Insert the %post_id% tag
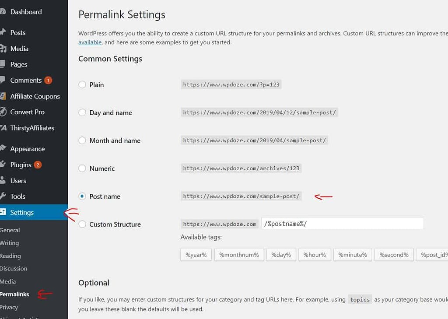This screenshot has width=448, height=319. (432, 255)
